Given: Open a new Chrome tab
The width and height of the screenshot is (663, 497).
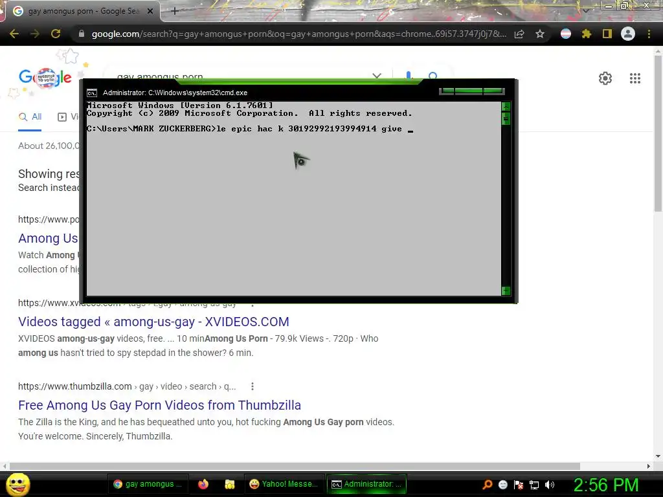Looking at the screenshot, I should click(x=175, y=11).
